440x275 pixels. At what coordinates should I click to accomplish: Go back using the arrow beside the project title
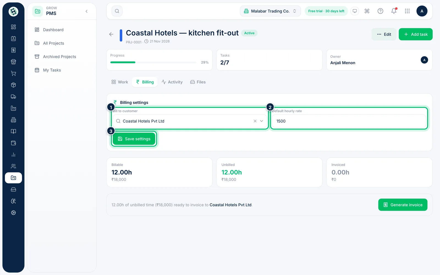pyautogui.click(x=111, y=34)
